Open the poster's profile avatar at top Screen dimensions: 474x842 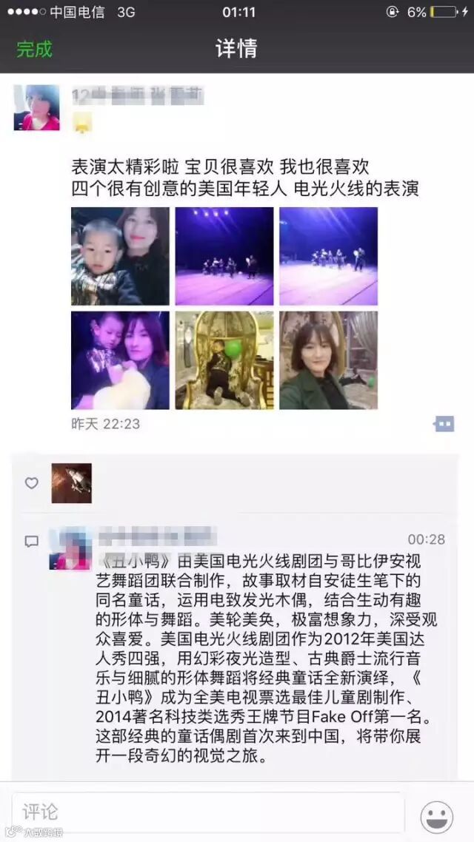tap(36, 107)
